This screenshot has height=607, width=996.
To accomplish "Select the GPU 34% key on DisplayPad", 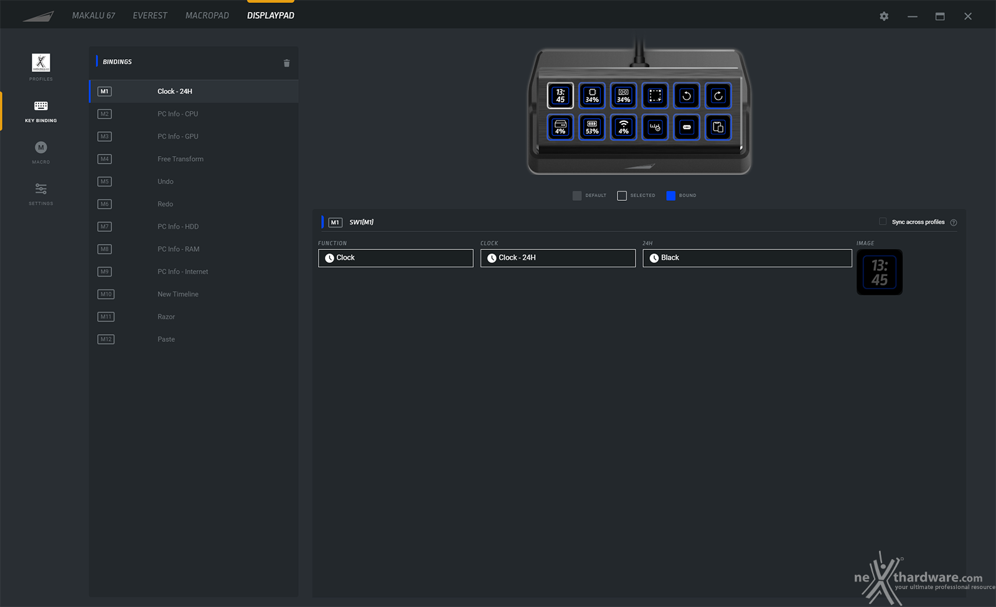I will pos(623,96).
